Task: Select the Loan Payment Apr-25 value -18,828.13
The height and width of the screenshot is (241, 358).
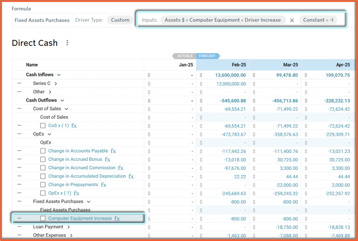Action: 339,227
